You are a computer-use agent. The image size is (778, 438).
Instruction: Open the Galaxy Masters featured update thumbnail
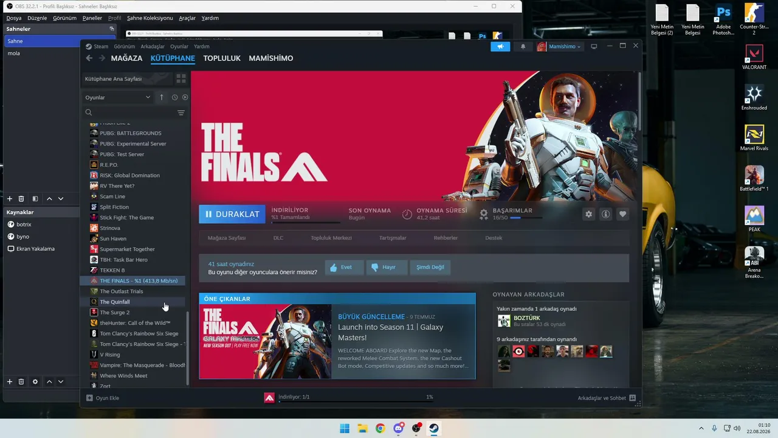(265, 341)
